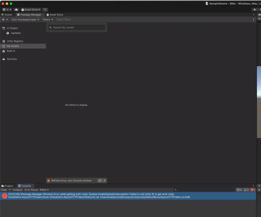Expand the refresh options dropdown arrow

[x=105, y=180]
